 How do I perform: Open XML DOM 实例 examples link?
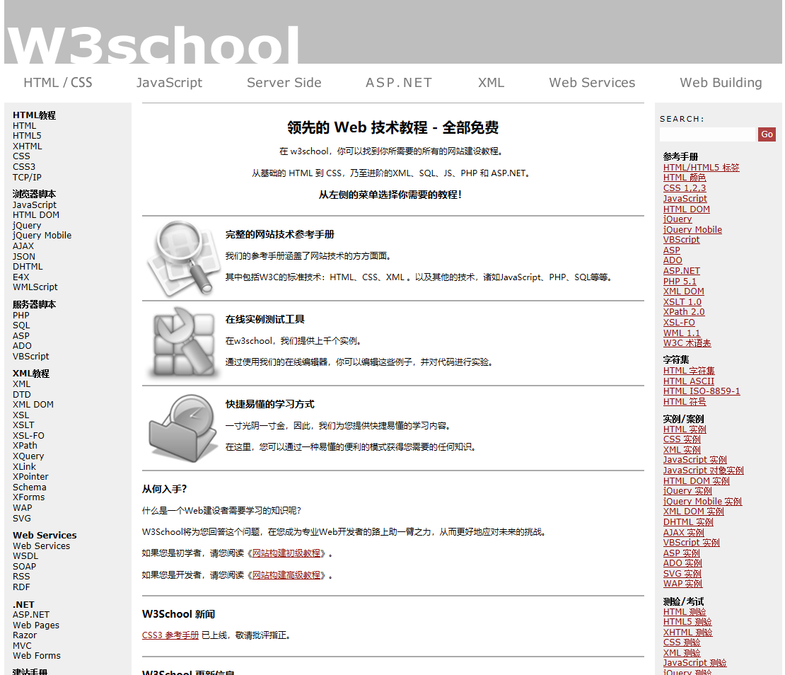coord(693,512)
